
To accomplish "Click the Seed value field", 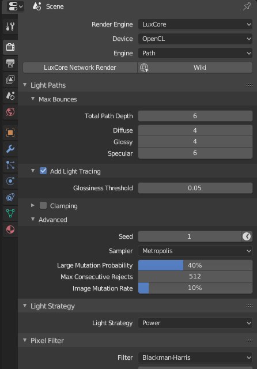I will [189, 236].
